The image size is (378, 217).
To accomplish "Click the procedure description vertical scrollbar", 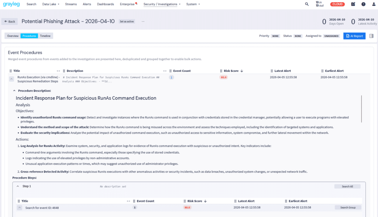I will pos(361,109).
